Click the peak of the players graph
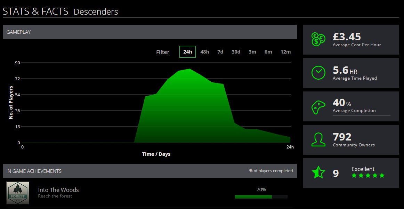The width and height of the screenshot is (404, 209). (x=189, y=69)
